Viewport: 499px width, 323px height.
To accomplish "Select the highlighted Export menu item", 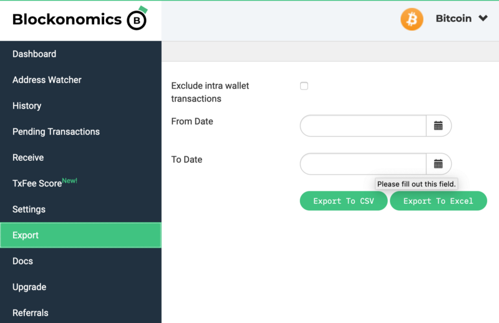I will (80, 235).
